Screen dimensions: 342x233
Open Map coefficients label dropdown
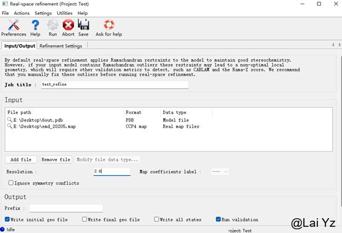220,171
